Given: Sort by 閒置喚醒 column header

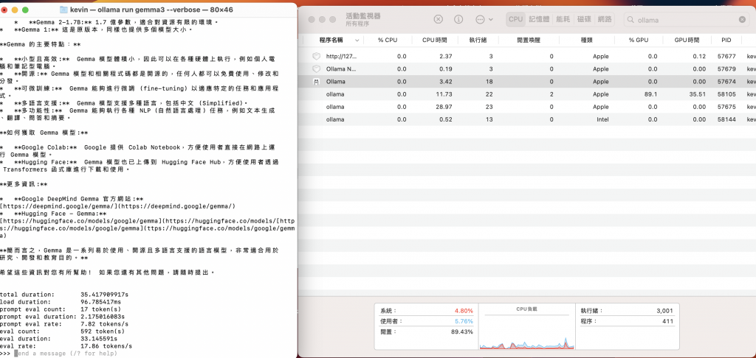Looking at the screenshot, I should (x=529, y=40).
